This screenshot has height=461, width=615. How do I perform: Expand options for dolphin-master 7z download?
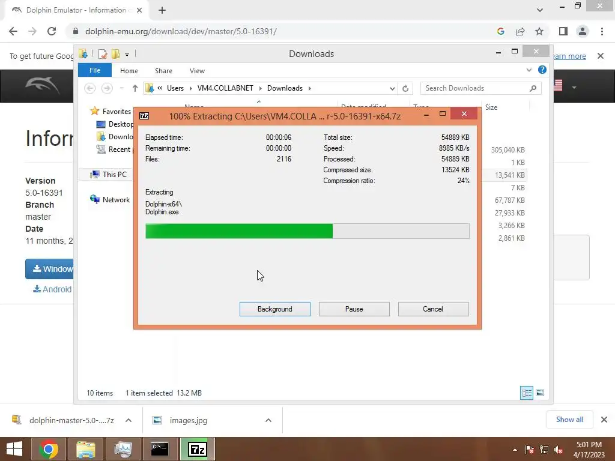click(129, 420)
